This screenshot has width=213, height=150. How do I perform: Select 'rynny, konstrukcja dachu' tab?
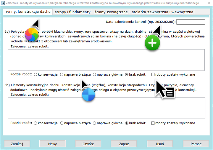point(28,12)
